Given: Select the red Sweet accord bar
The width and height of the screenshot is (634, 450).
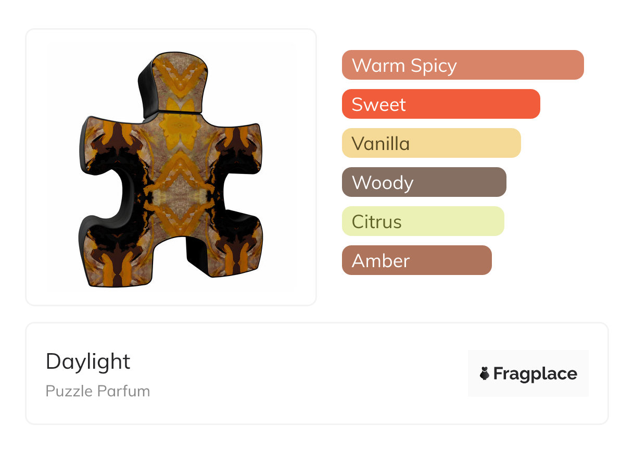Looking at the screenshot, I should (x=440, y=104).
